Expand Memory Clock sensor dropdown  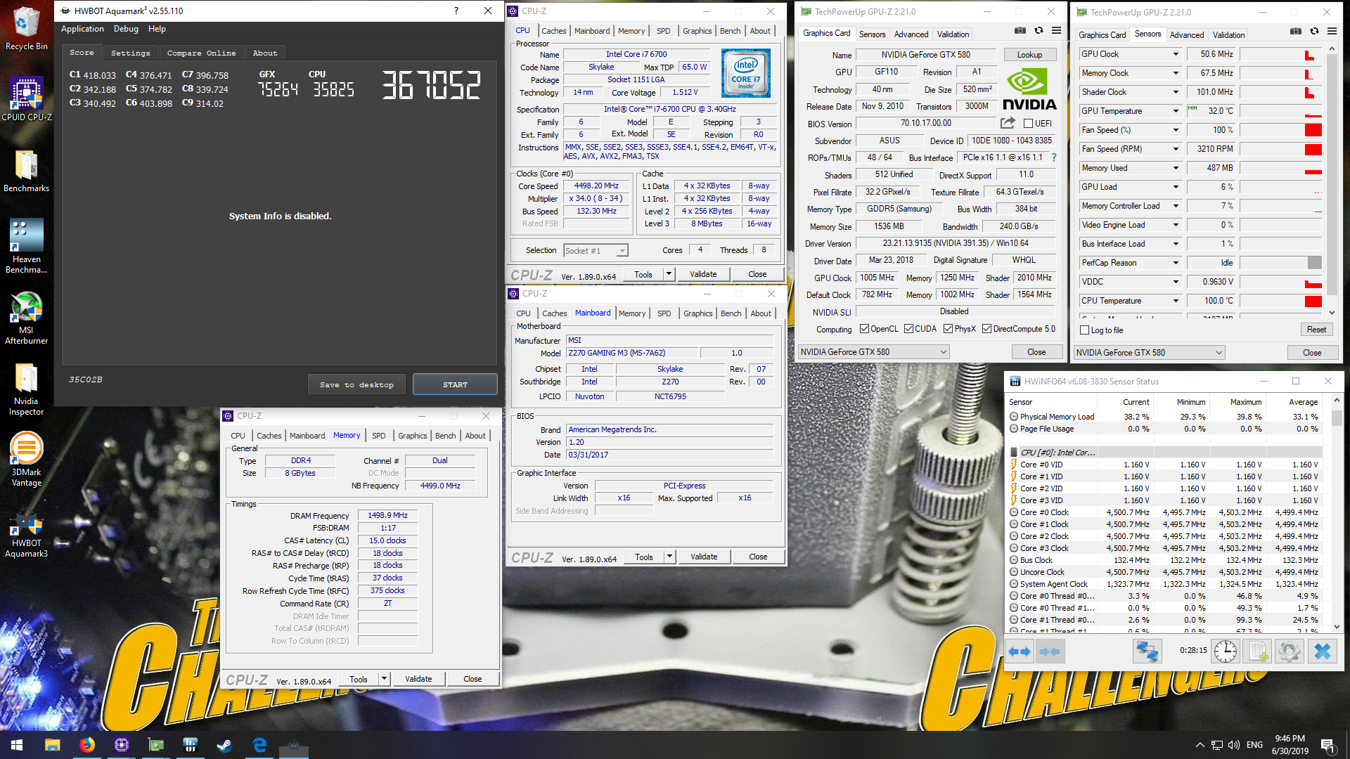(1175, 73)
